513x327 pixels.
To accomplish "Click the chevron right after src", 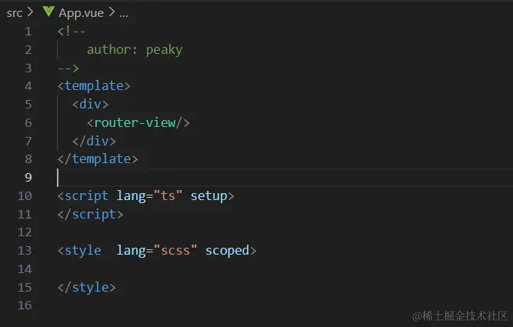I will (31, 13).
